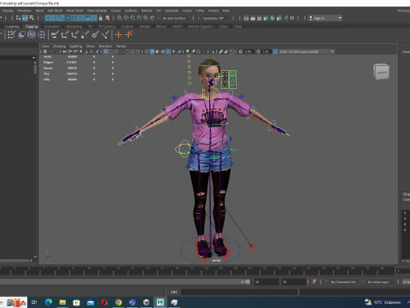Viewport: 410px width, 308px height.
Task: Open the ACES view transform dropdown
Action: point(306,51)
